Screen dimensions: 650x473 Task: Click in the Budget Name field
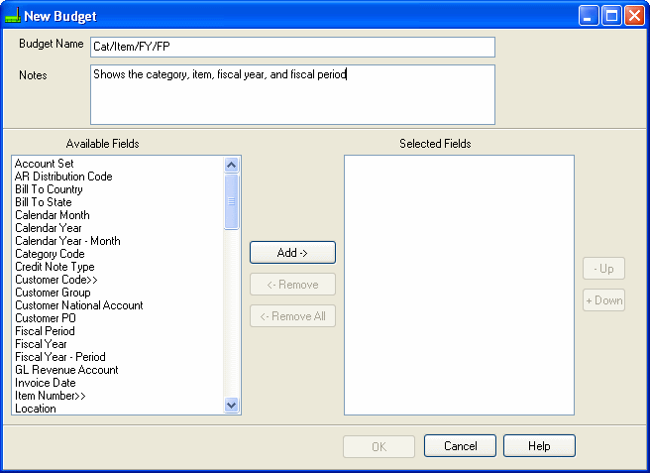click(x=291, y=48)
